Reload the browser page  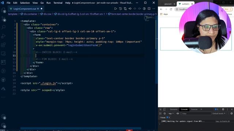[x=171, y=9]
